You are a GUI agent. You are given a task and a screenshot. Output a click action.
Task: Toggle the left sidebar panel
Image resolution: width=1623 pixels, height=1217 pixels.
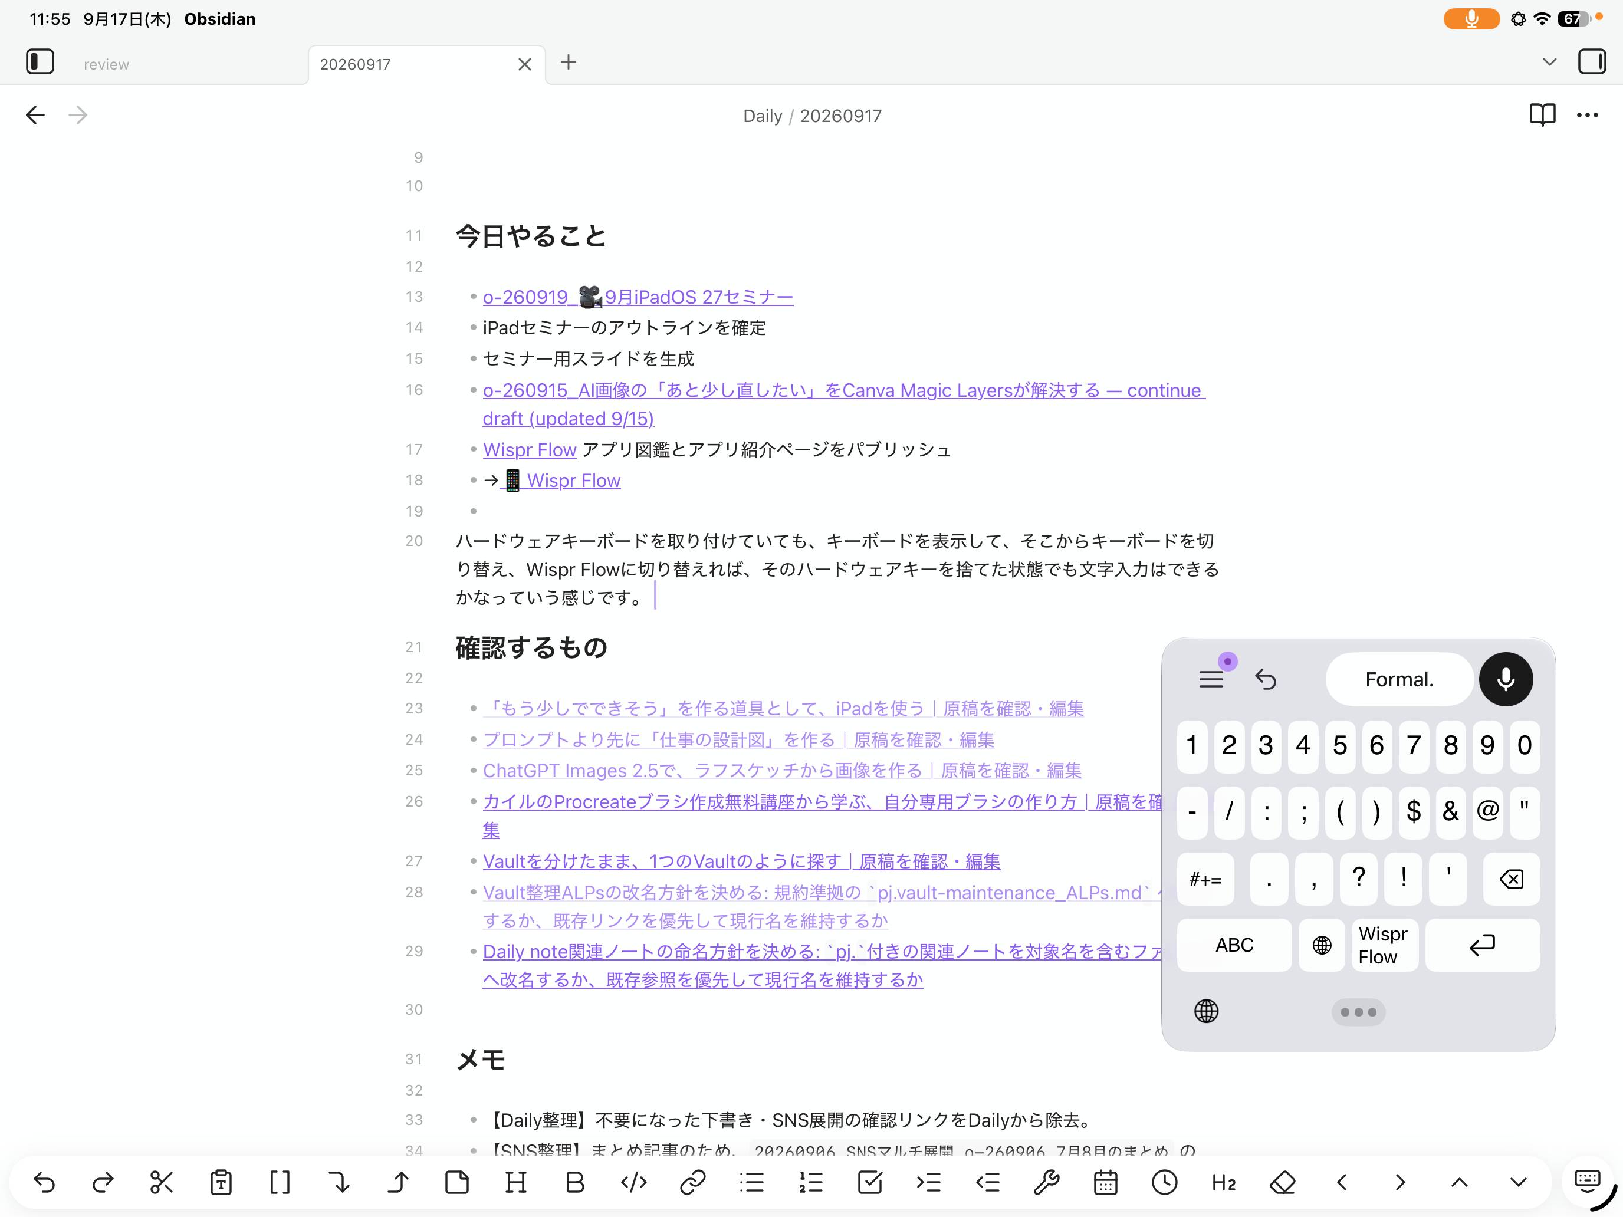point(40,62)
